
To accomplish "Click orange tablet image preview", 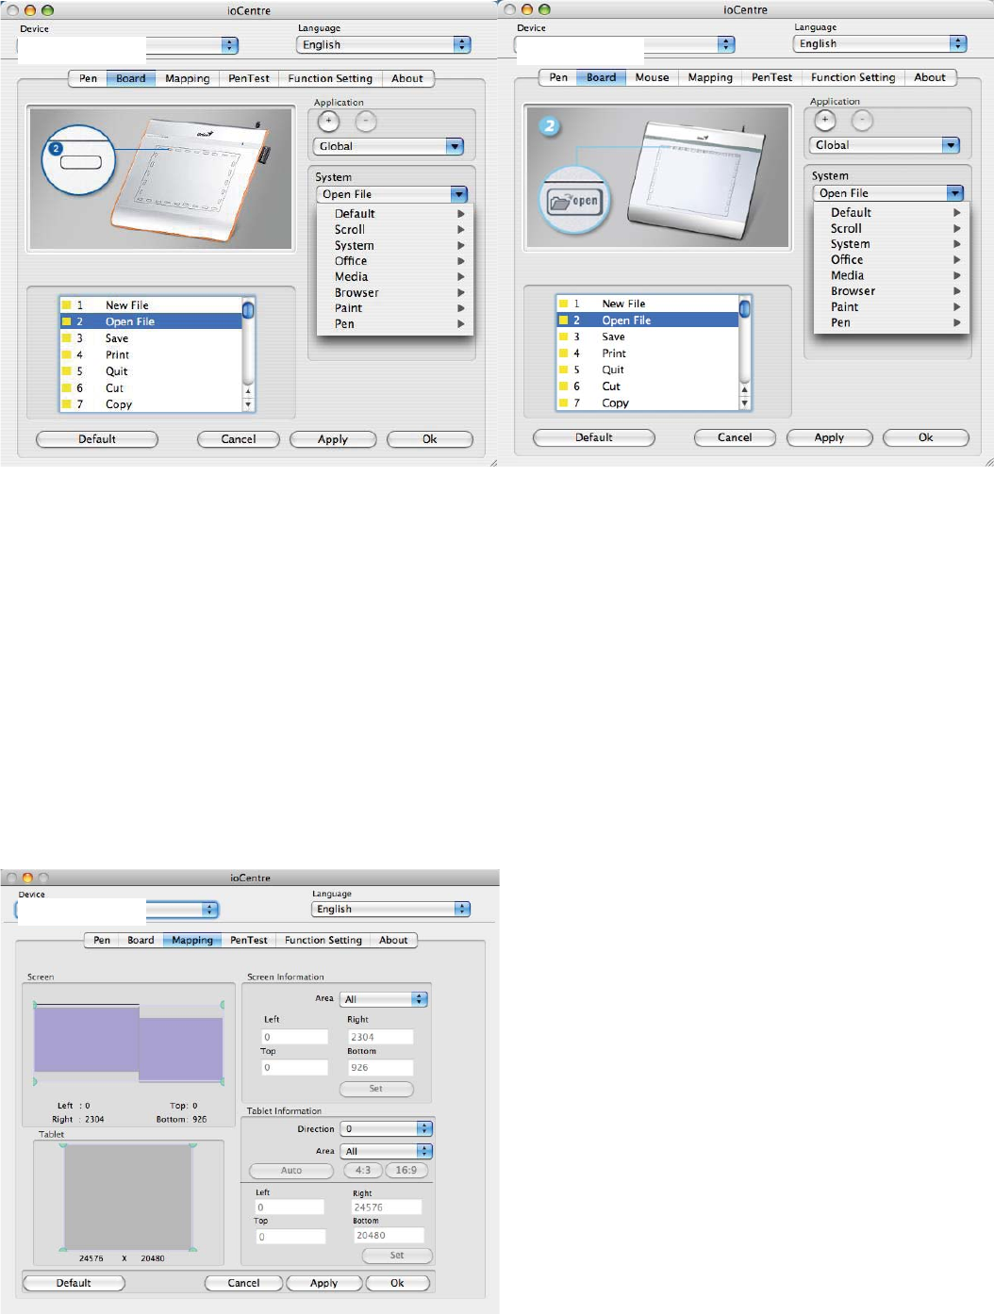I will (x=160, y=179).
